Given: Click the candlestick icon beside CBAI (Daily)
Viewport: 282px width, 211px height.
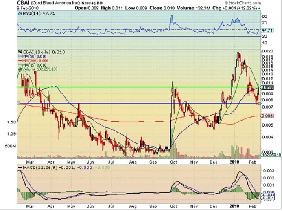Looking at the screenshot, I should (x=20, y=52).
